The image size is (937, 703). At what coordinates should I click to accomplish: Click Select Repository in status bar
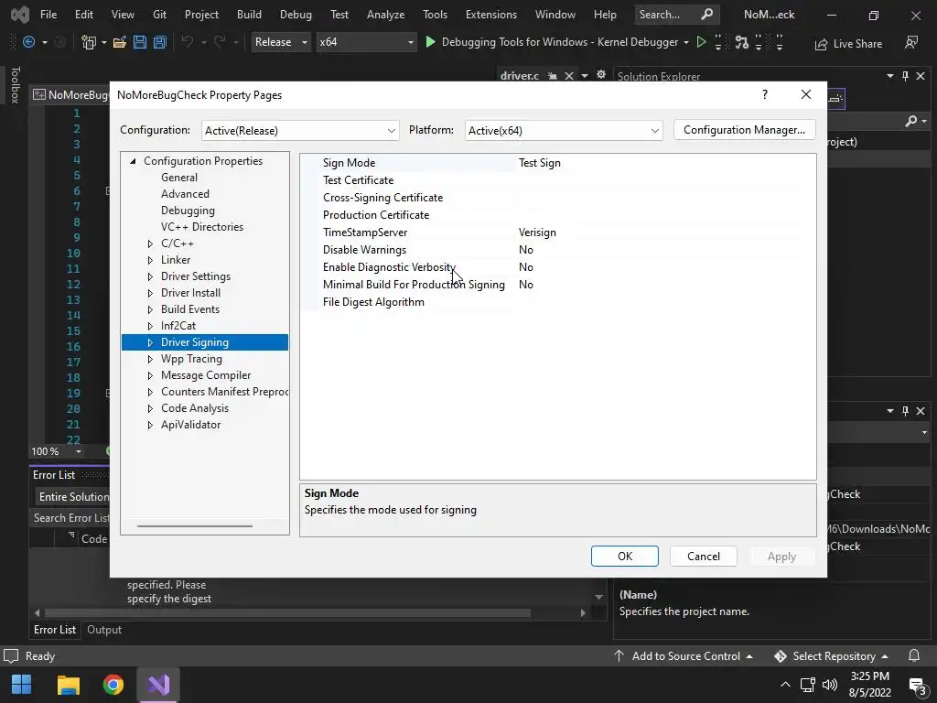pyautogui.click(x=831, y=655)
